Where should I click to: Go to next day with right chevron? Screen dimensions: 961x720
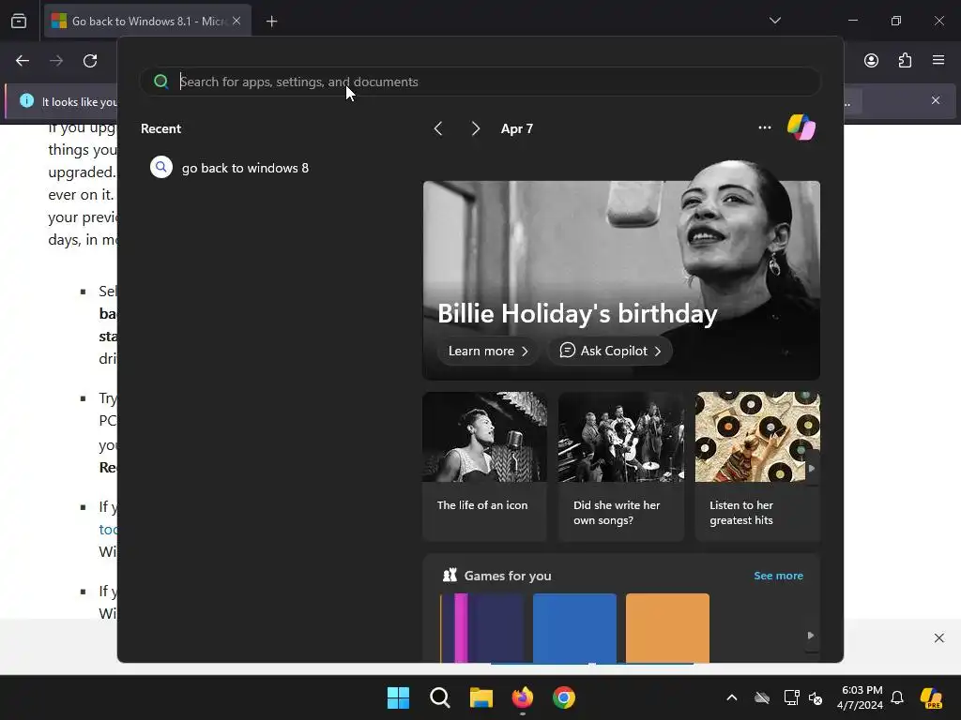[x=476, y=128]
